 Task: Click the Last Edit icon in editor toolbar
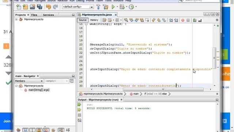pos(104,20)
